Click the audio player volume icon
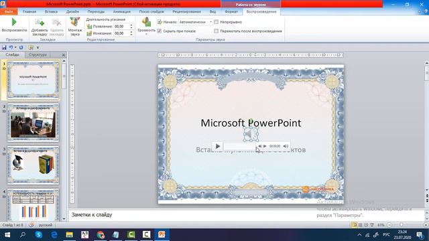429x241 pixels. pos(286,146)
